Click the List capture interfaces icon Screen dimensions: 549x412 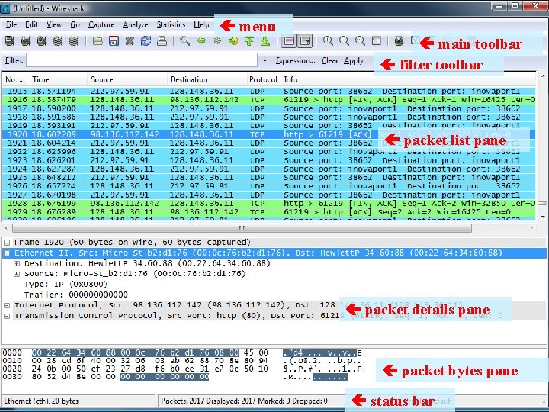click(10, 41)
